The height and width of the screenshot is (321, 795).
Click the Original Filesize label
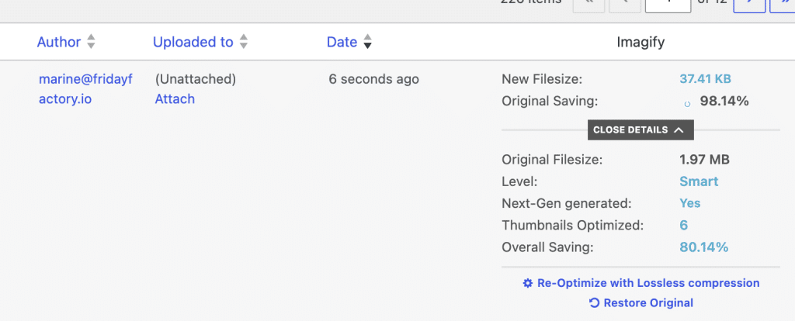coord(552,160)
